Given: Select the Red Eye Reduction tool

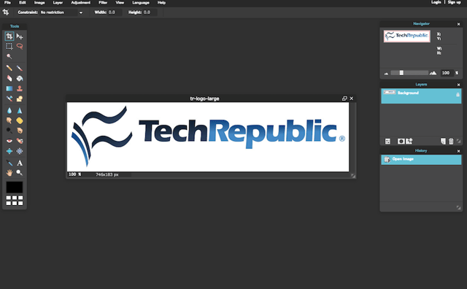Looking at the screenshot, I should pyautogui.click(x=9, y=141).
